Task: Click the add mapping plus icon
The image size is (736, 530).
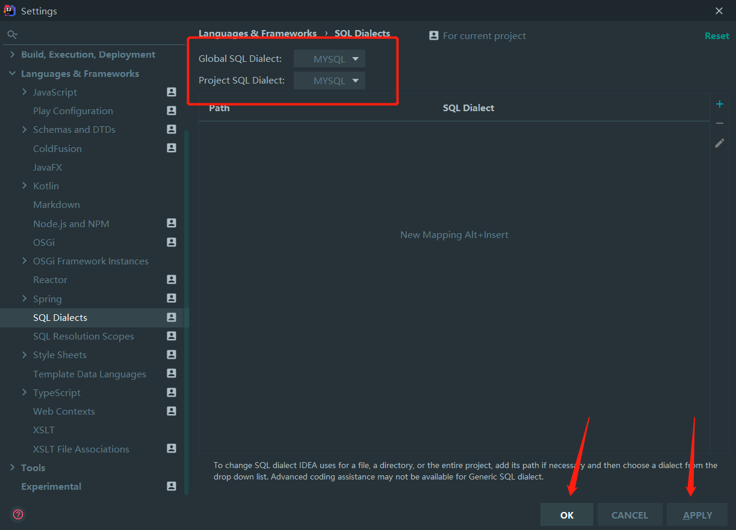Action: 719,104
